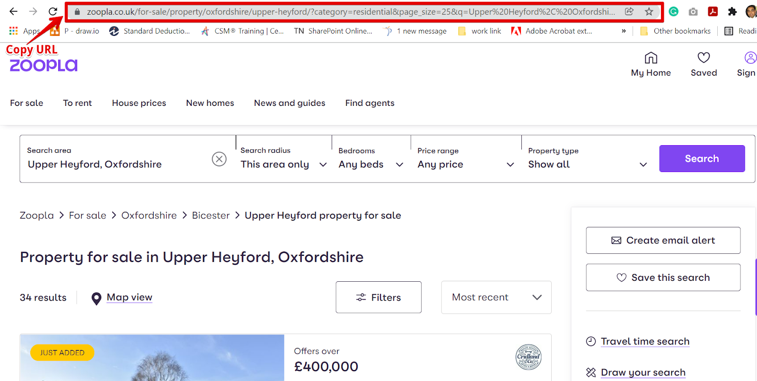This screenshot has width=757, height=381.
Task: Open My Home
Action: coord(651,64)
